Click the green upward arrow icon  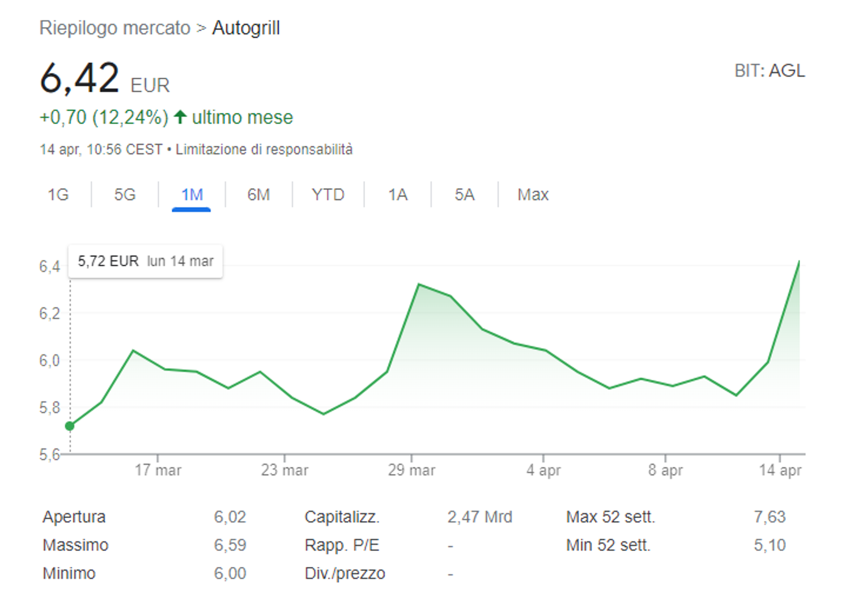[x=180, y=117]
